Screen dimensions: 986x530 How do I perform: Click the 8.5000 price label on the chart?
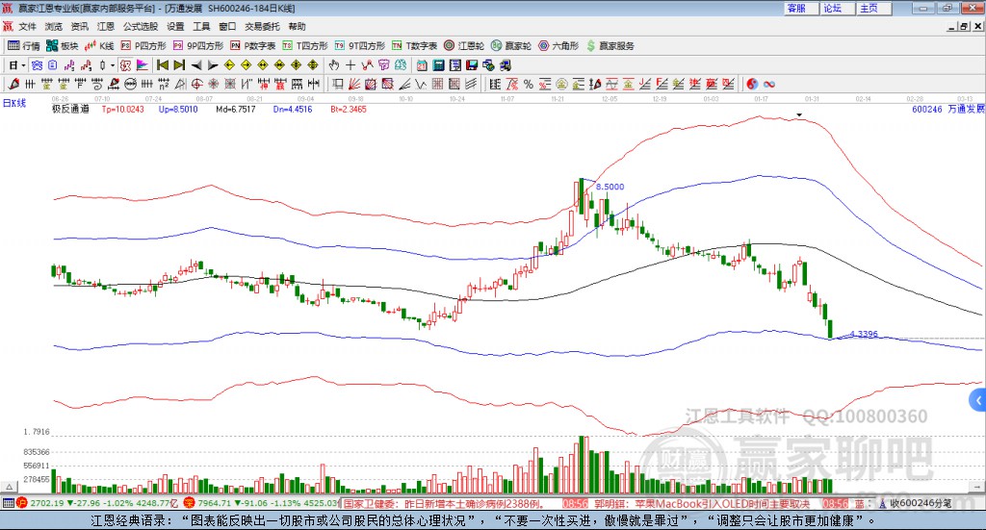610,187
